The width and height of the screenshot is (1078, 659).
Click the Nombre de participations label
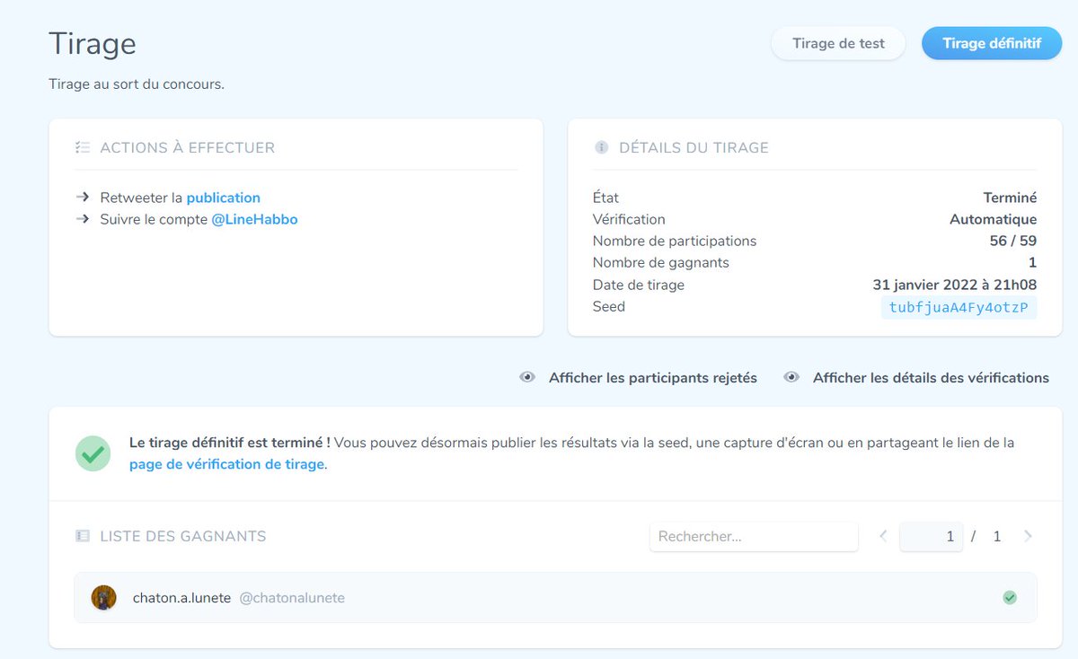[675, 242]
